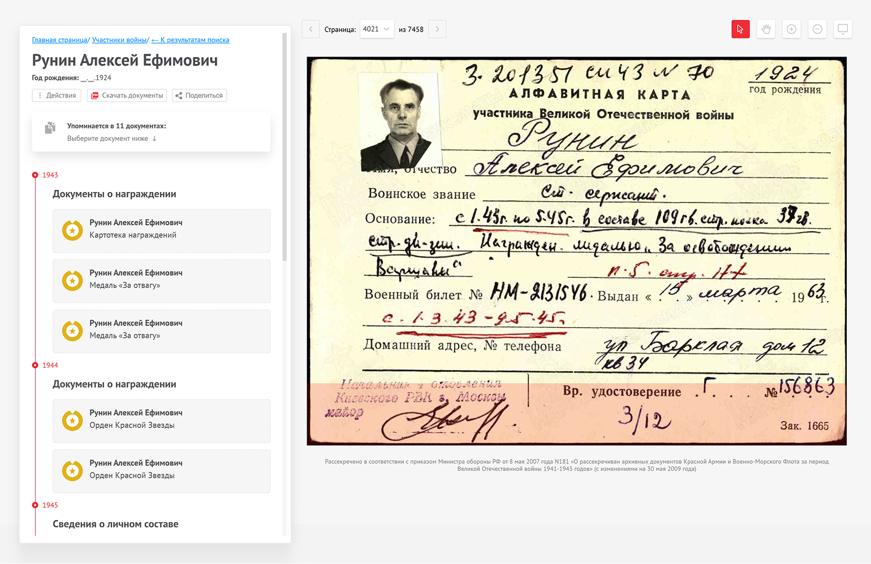Go to previous document page
871x564 pixels.
311,29
